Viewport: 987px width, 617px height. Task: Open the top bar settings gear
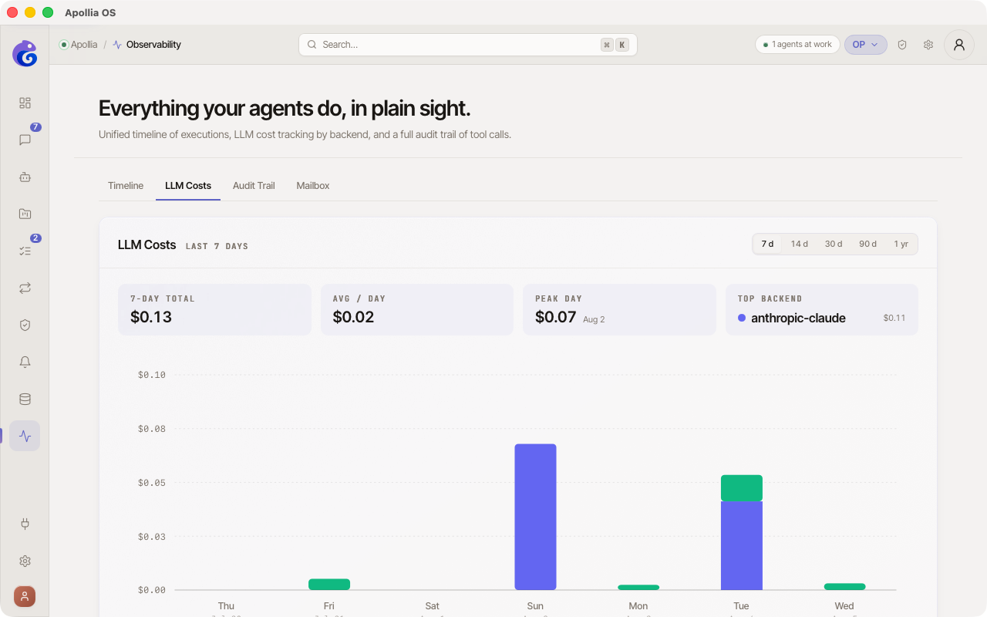point(928,45)
